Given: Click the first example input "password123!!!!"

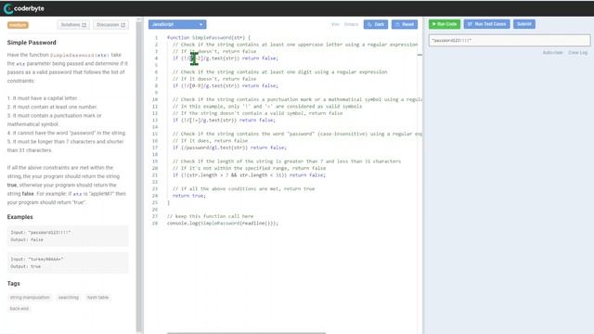Looking at the screenshot, I should point(41,232).
